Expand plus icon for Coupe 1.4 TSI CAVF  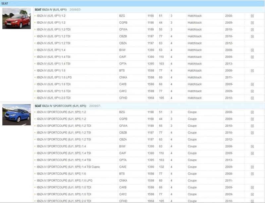coord(252,153)
